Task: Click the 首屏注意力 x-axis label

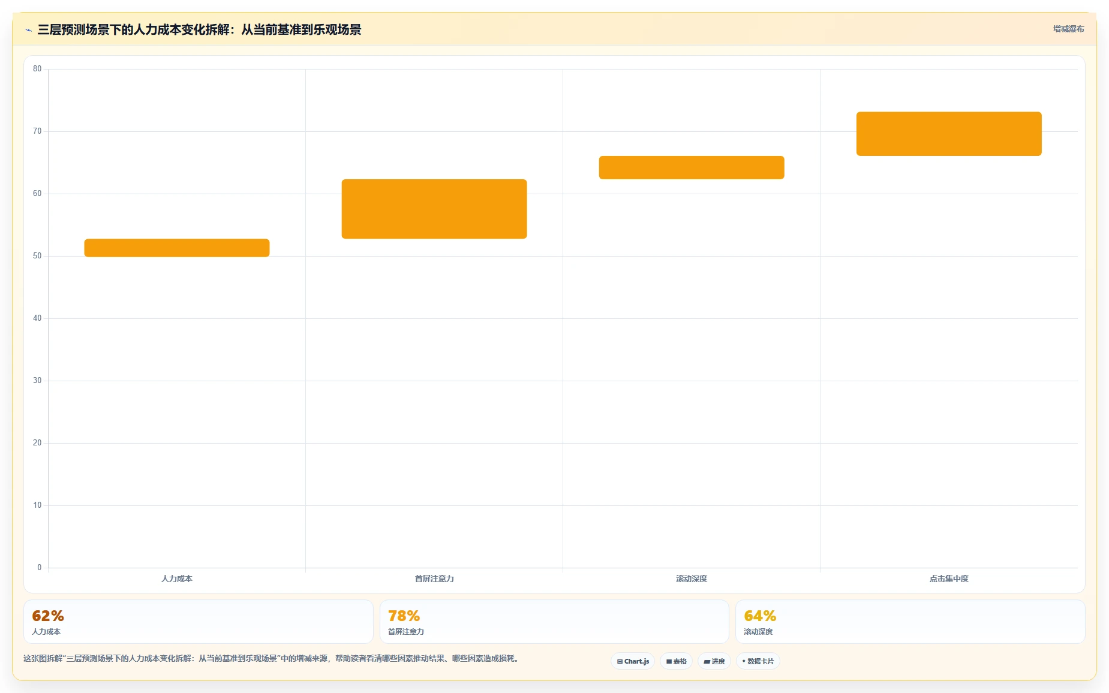Action: click(434, 578)
